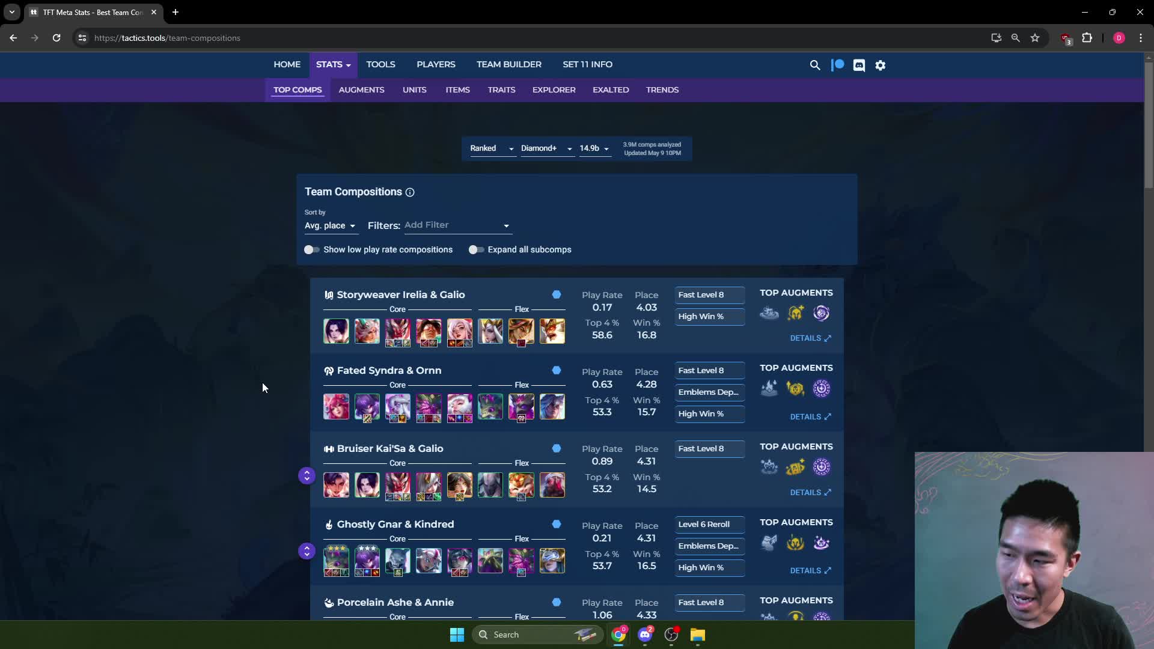Expand subcomps for Bruiser Kai'Sa & Galio
The width and height of the screenshot is (1154, 649).
point(307,475)
